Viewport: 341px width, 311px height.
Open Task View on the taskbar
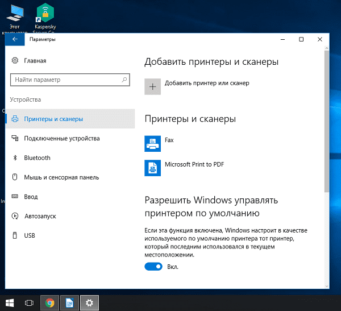click(29, 303)
